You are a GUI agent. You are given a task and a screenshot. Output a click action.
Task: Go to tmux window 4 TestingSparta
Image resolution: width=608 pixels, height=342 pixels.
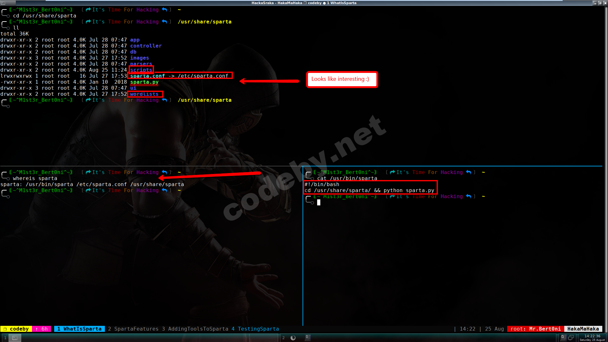point(255,329)
